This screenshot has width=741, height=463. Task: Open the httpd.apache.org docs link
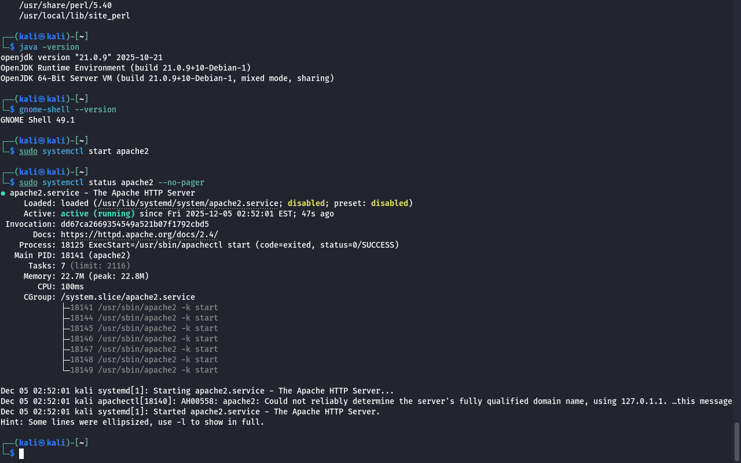coord(139,234)
